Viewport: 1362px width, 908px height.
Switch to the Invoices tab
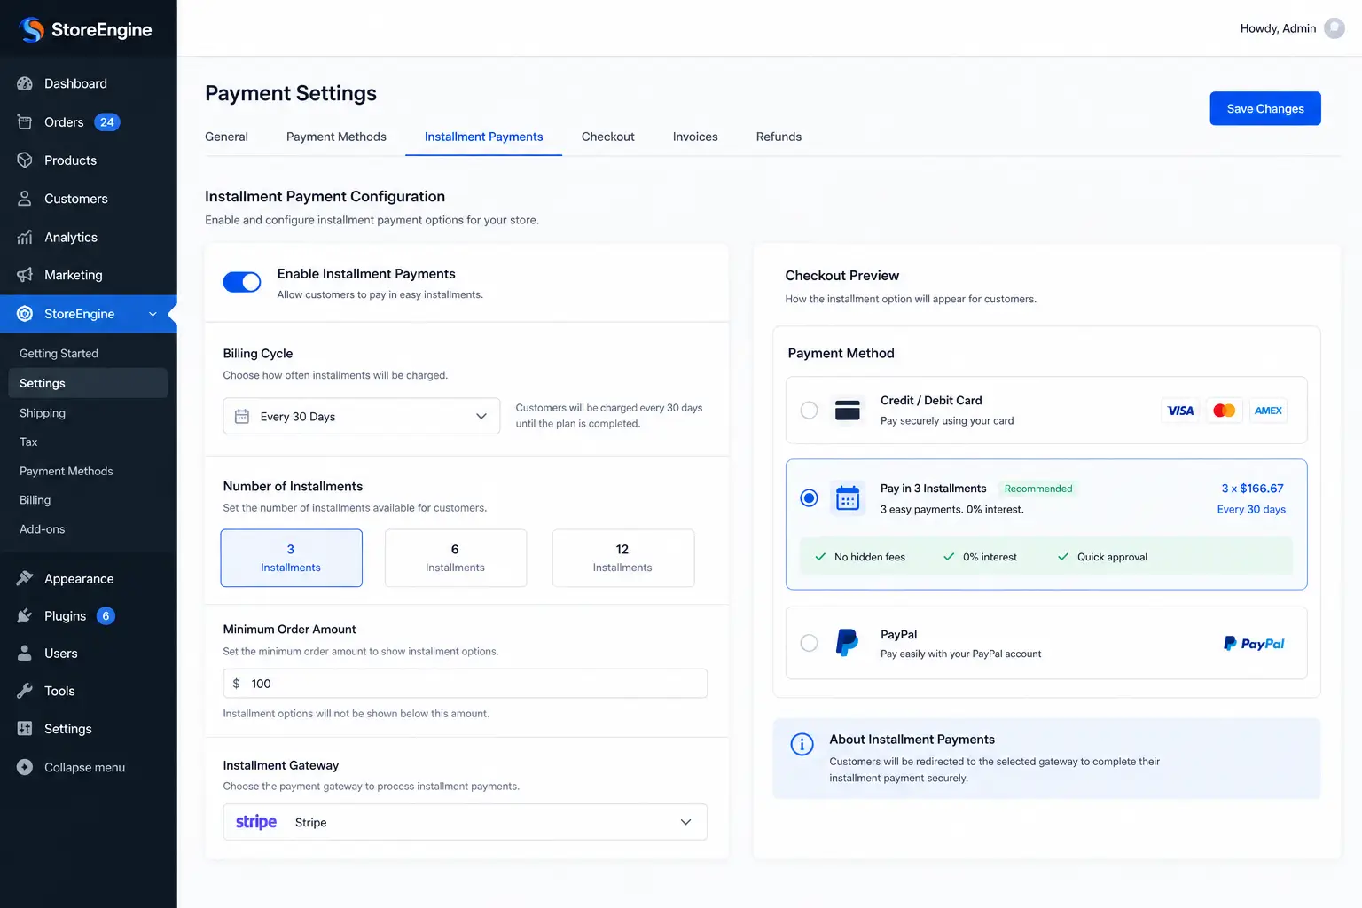coord(695,137)
